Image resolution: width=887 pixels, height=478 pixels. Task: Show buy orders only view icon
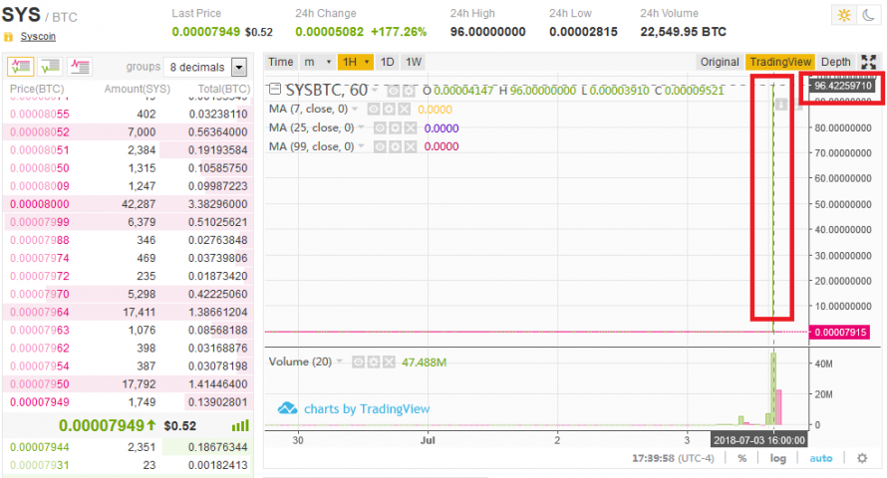(51, 67)
